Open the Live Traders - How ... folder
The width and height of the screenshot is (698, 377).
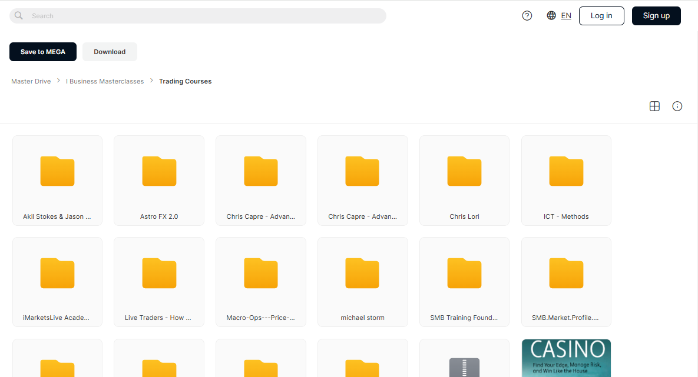[x=159, y=282]
